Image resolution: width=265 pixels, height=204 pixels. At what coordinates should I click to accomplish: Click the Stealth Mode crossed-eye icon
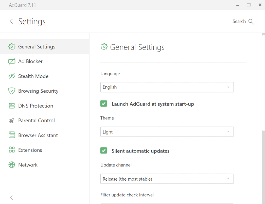pyautogui.click(x=12, y=76)
